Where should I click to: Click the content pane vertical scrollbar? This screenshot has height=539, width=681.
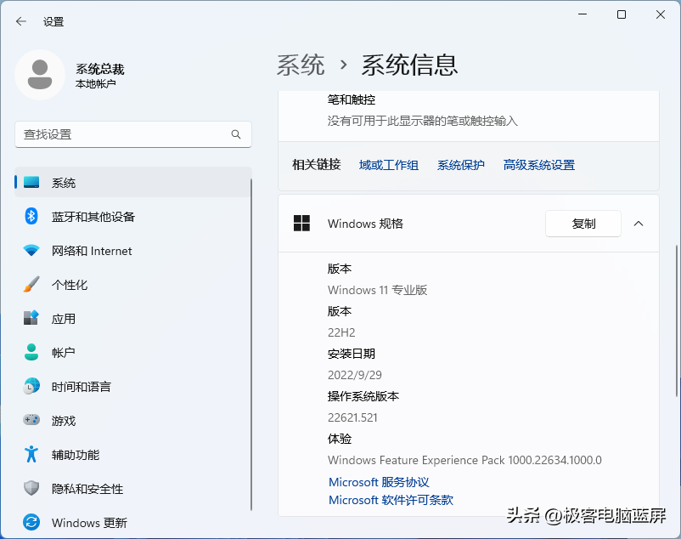[677, 321]
